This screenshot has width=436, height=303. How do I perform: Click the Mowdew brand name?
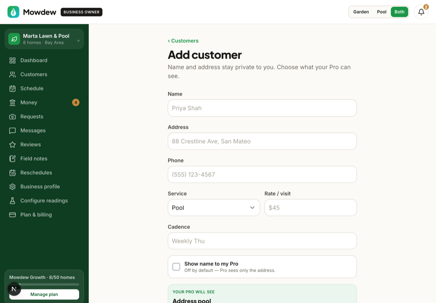40,12
